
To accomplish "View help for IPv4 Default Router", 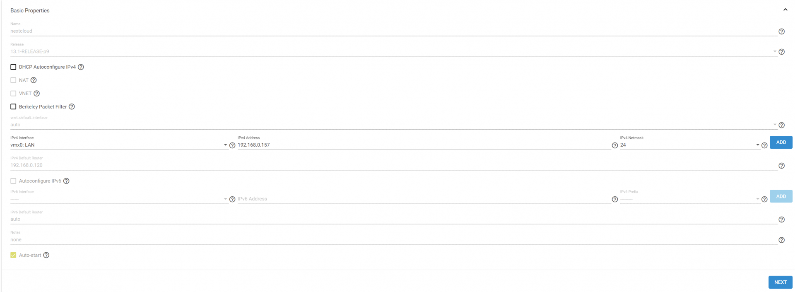I will click(x=781, y=166).
